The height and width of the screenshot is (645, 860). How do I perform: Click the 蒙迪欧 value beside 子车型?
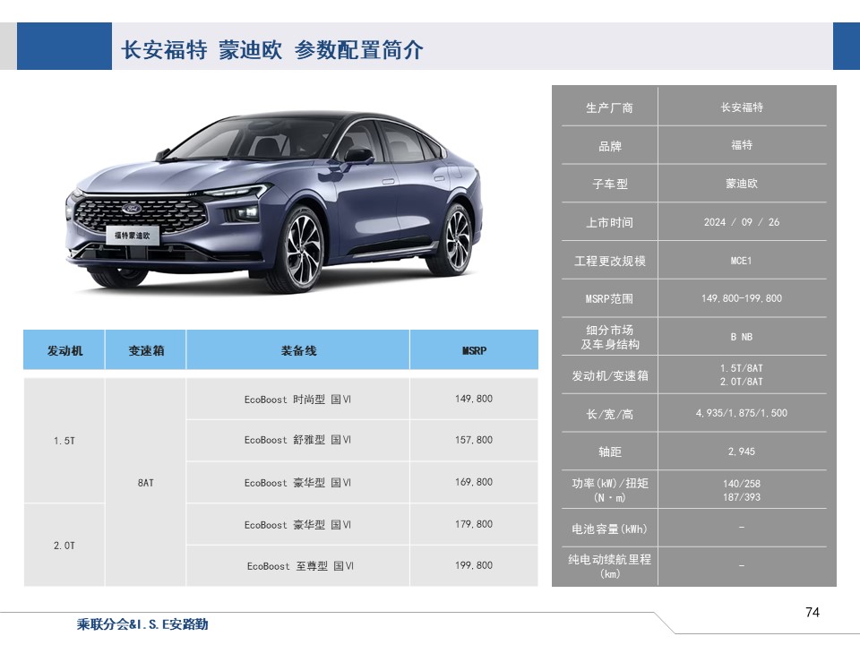[742, 184]
